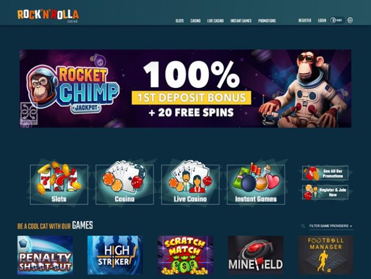Go to Instant Games in navigation
This screenshot has width=371, height=279.
tap(241, 21)
